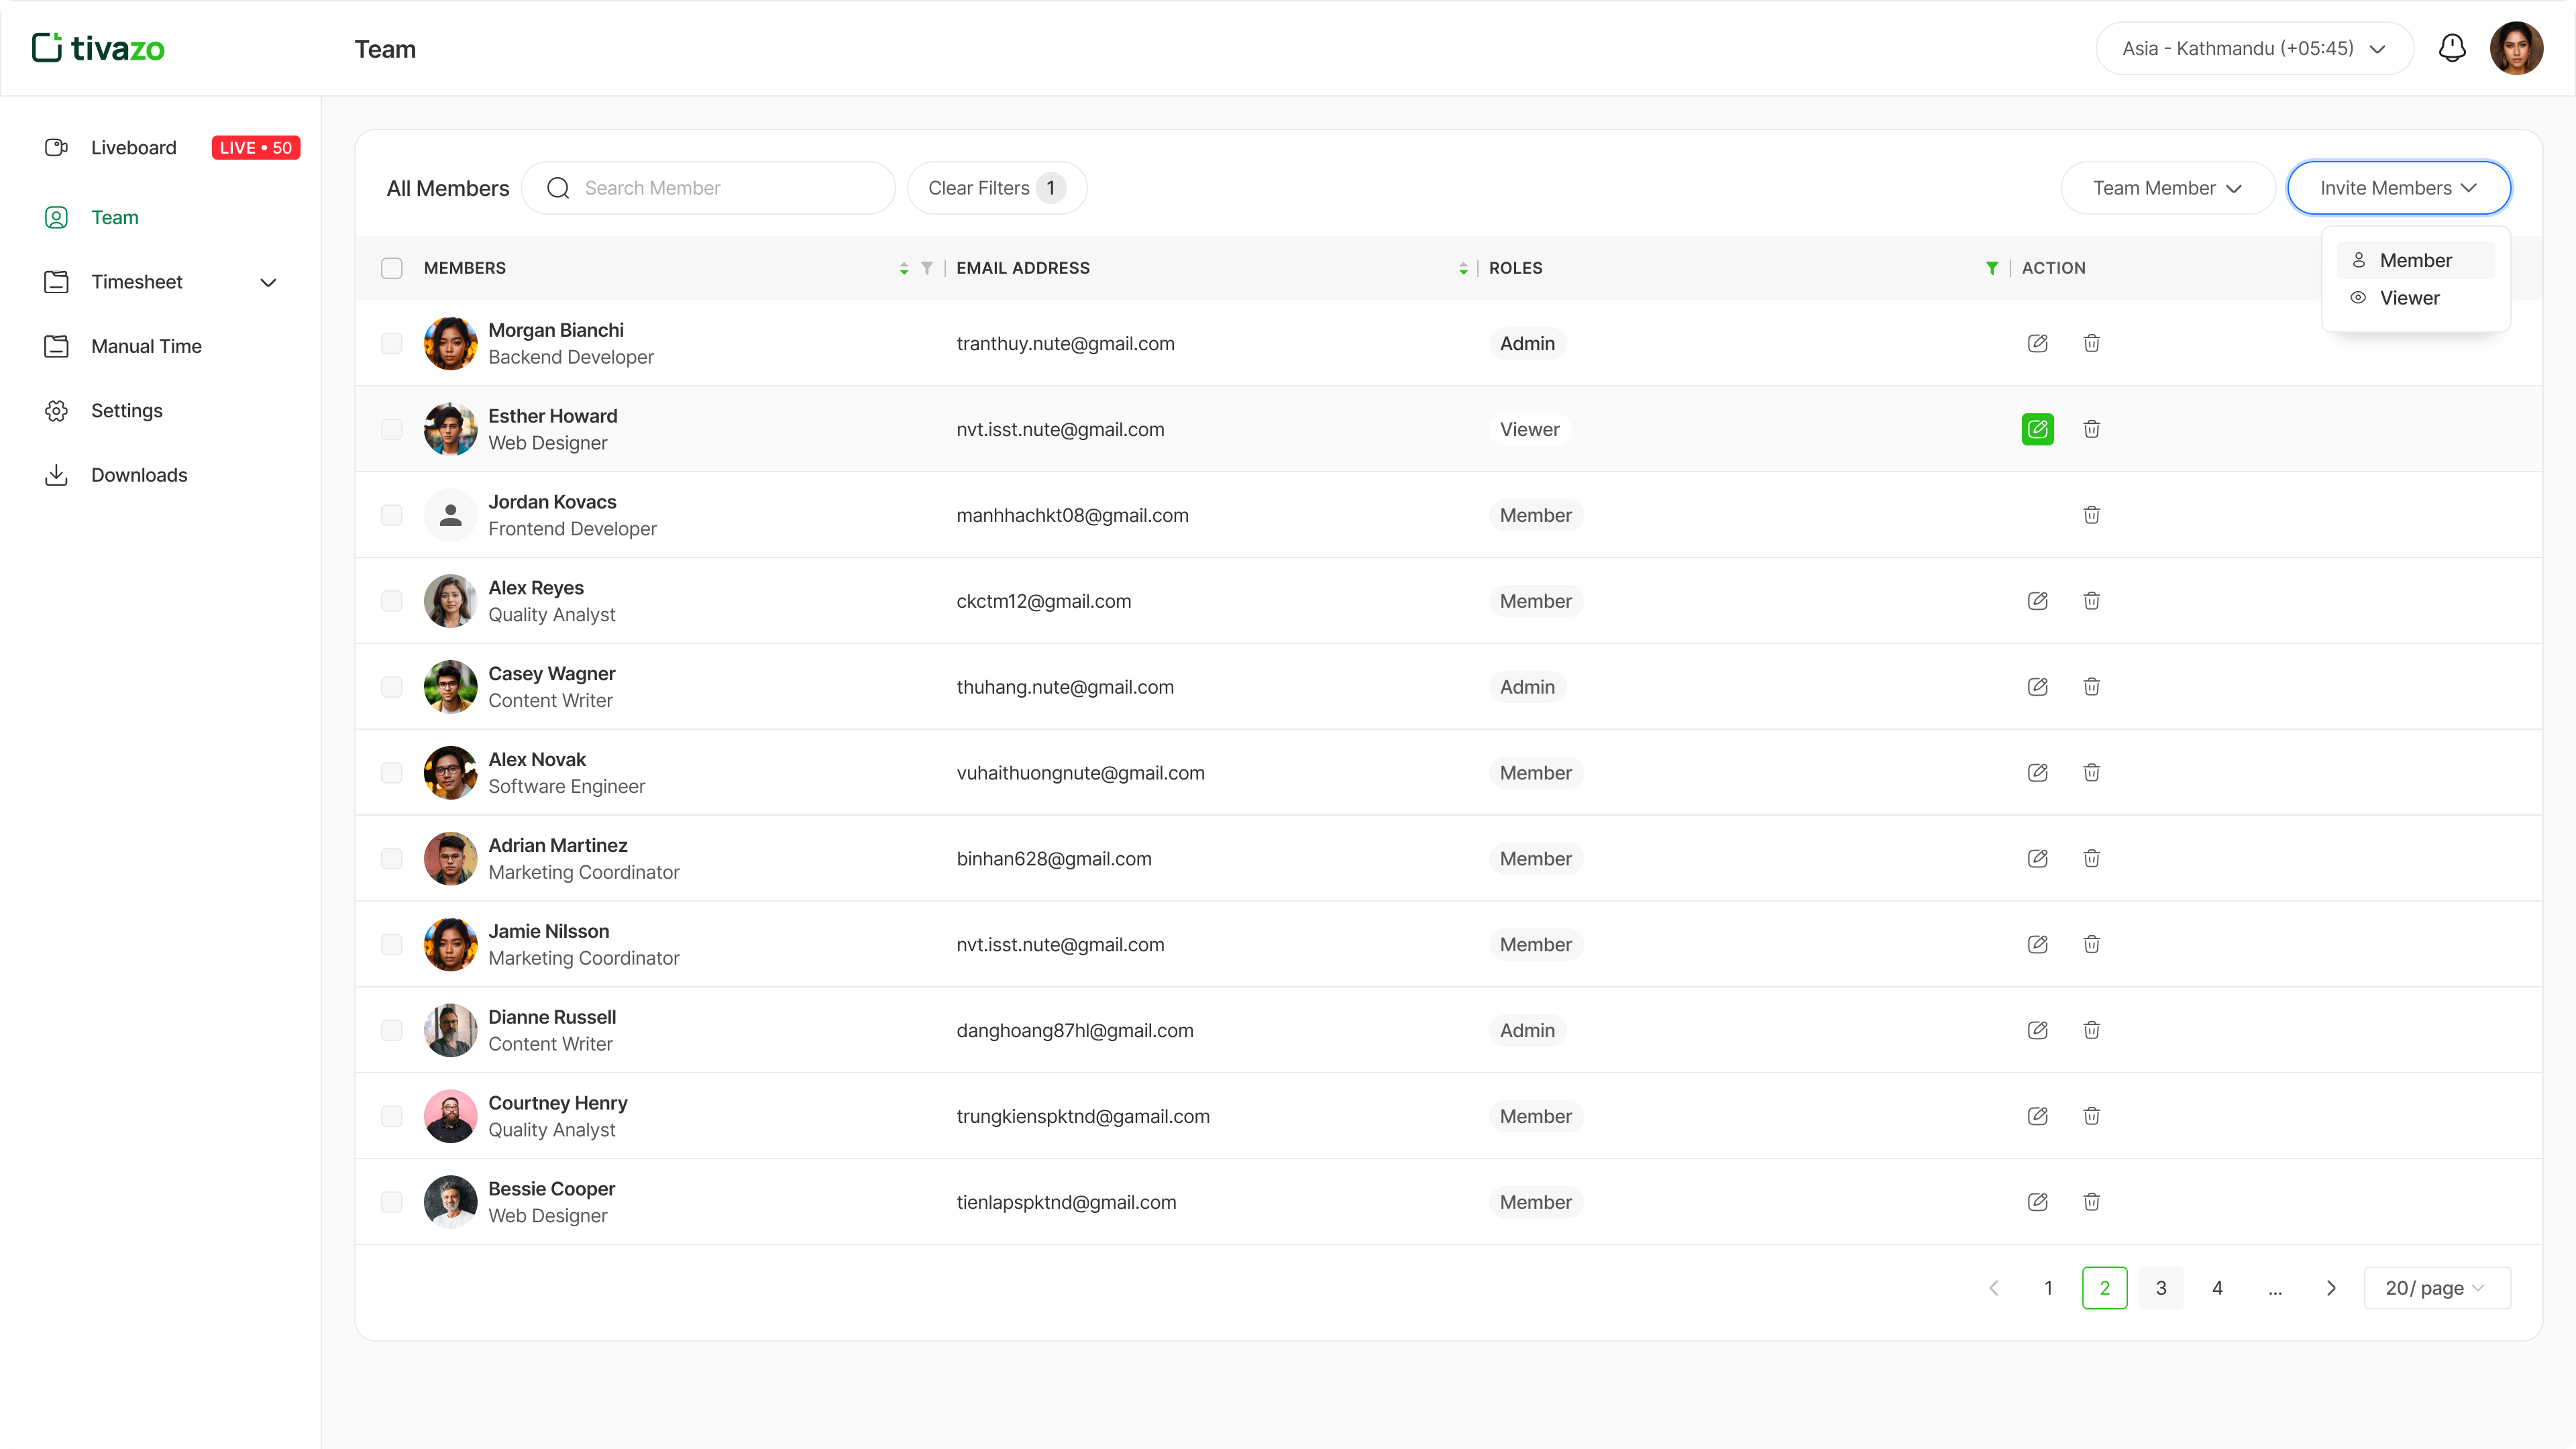Edit Casey Wagner's entry

tap(2037, 687)
